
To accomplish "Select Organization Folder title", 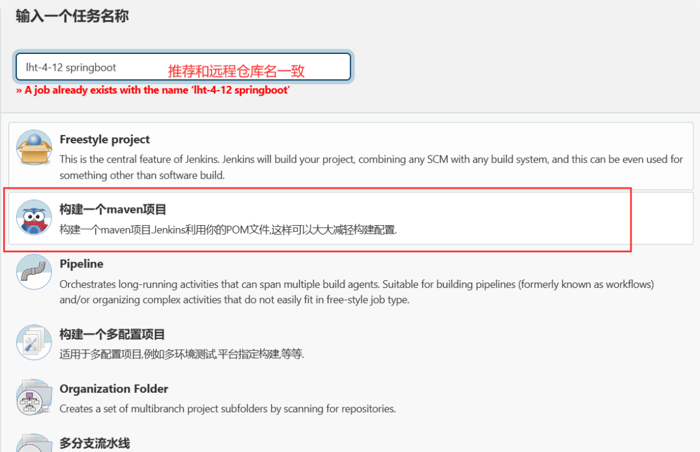I will (114, 388).
